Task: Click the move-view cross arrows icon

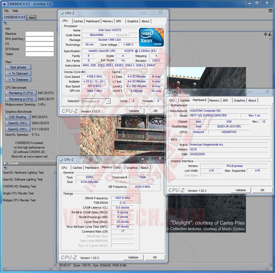Action: coord(265,34)
